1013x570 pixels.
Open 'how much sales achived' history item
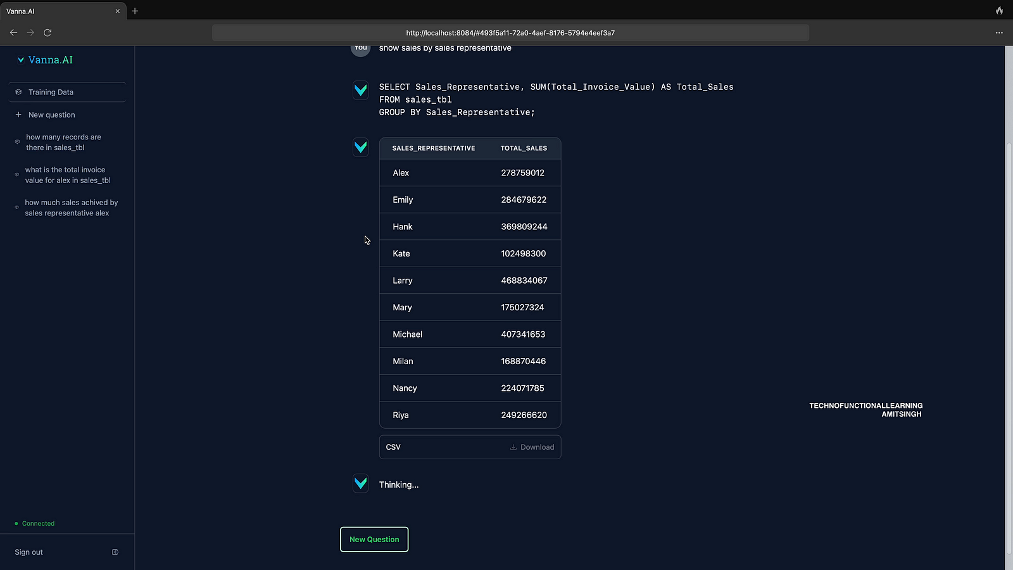71,208
